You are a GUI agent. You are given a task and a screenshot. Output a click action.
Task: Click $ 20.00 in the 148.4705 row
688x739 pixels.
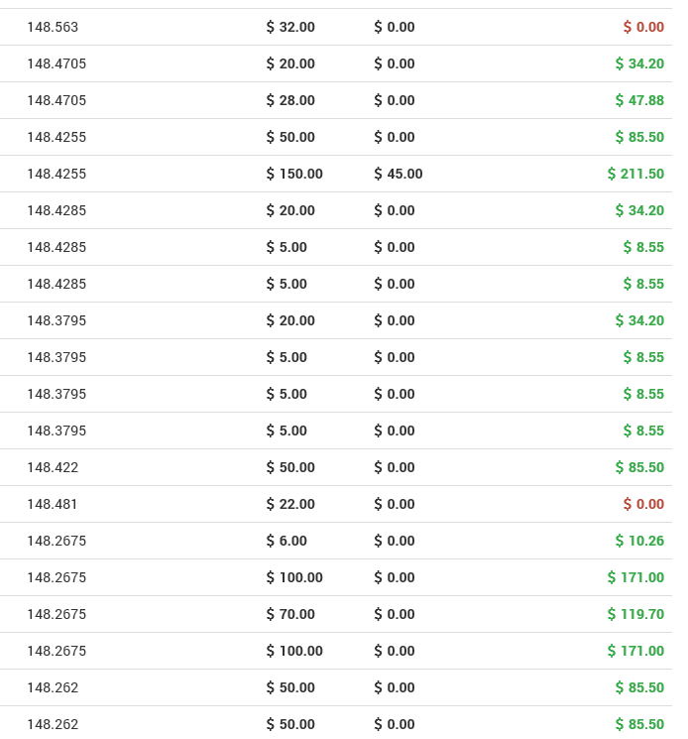290,63
